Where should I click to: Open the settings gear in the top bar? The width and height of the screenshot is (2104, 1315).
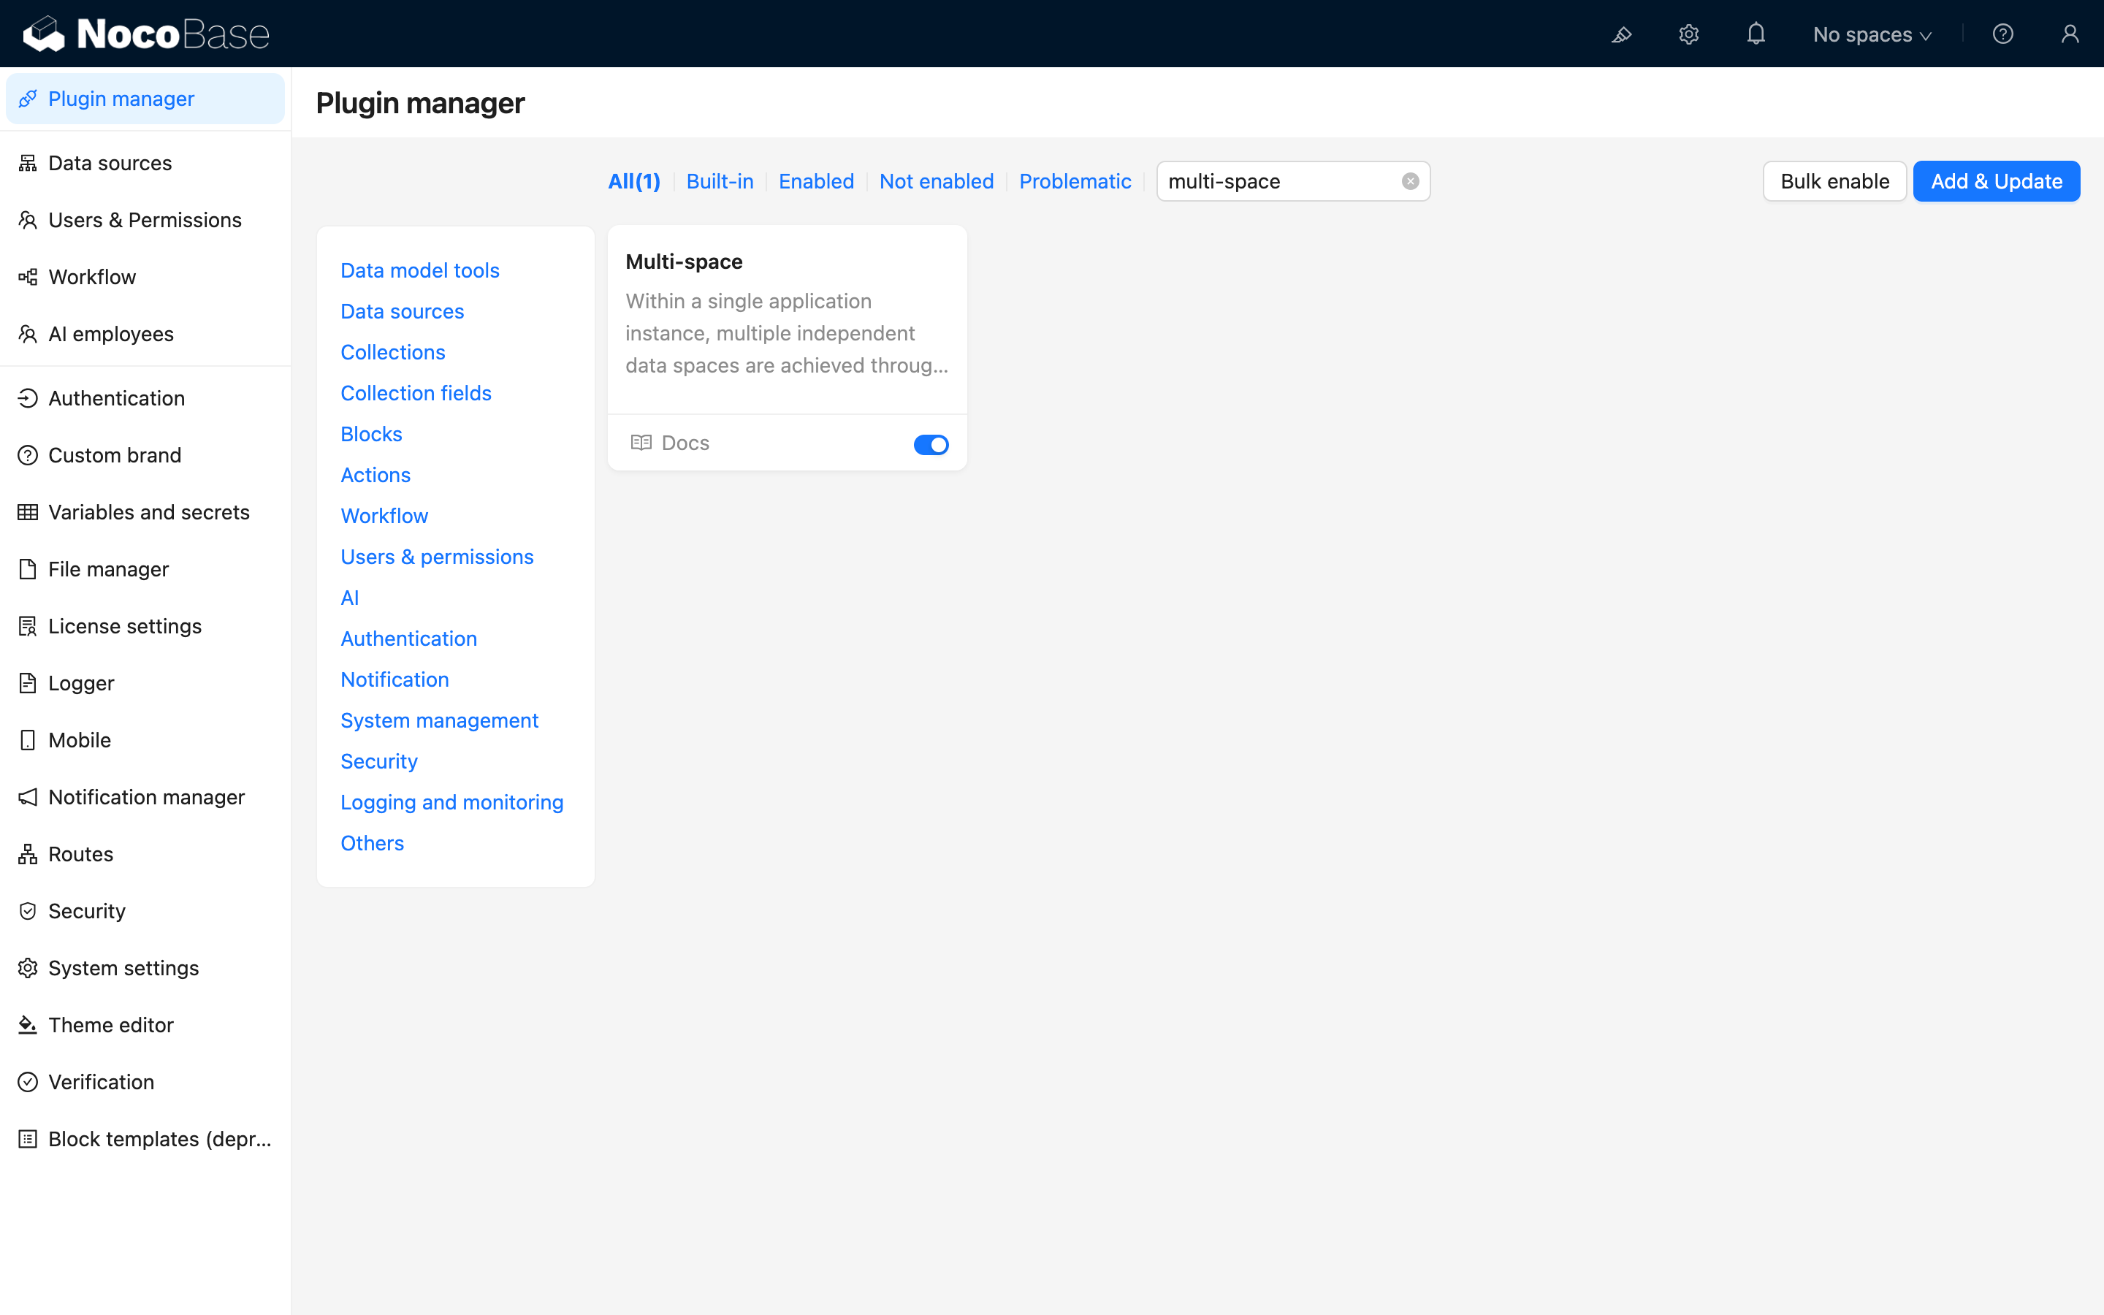(1688, 35)
